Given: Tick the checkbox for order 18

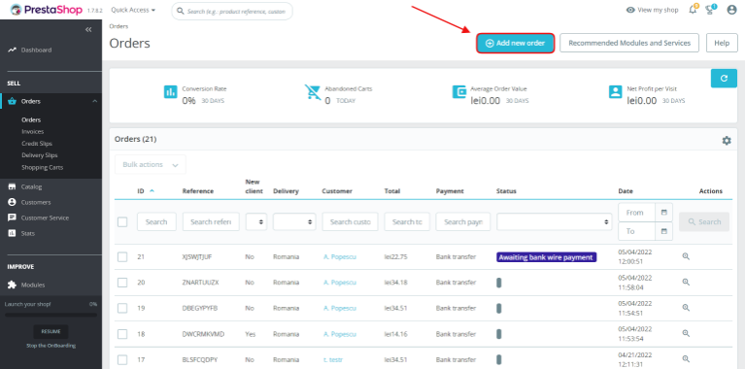Looking at the screenshot, I should point(122,334).
